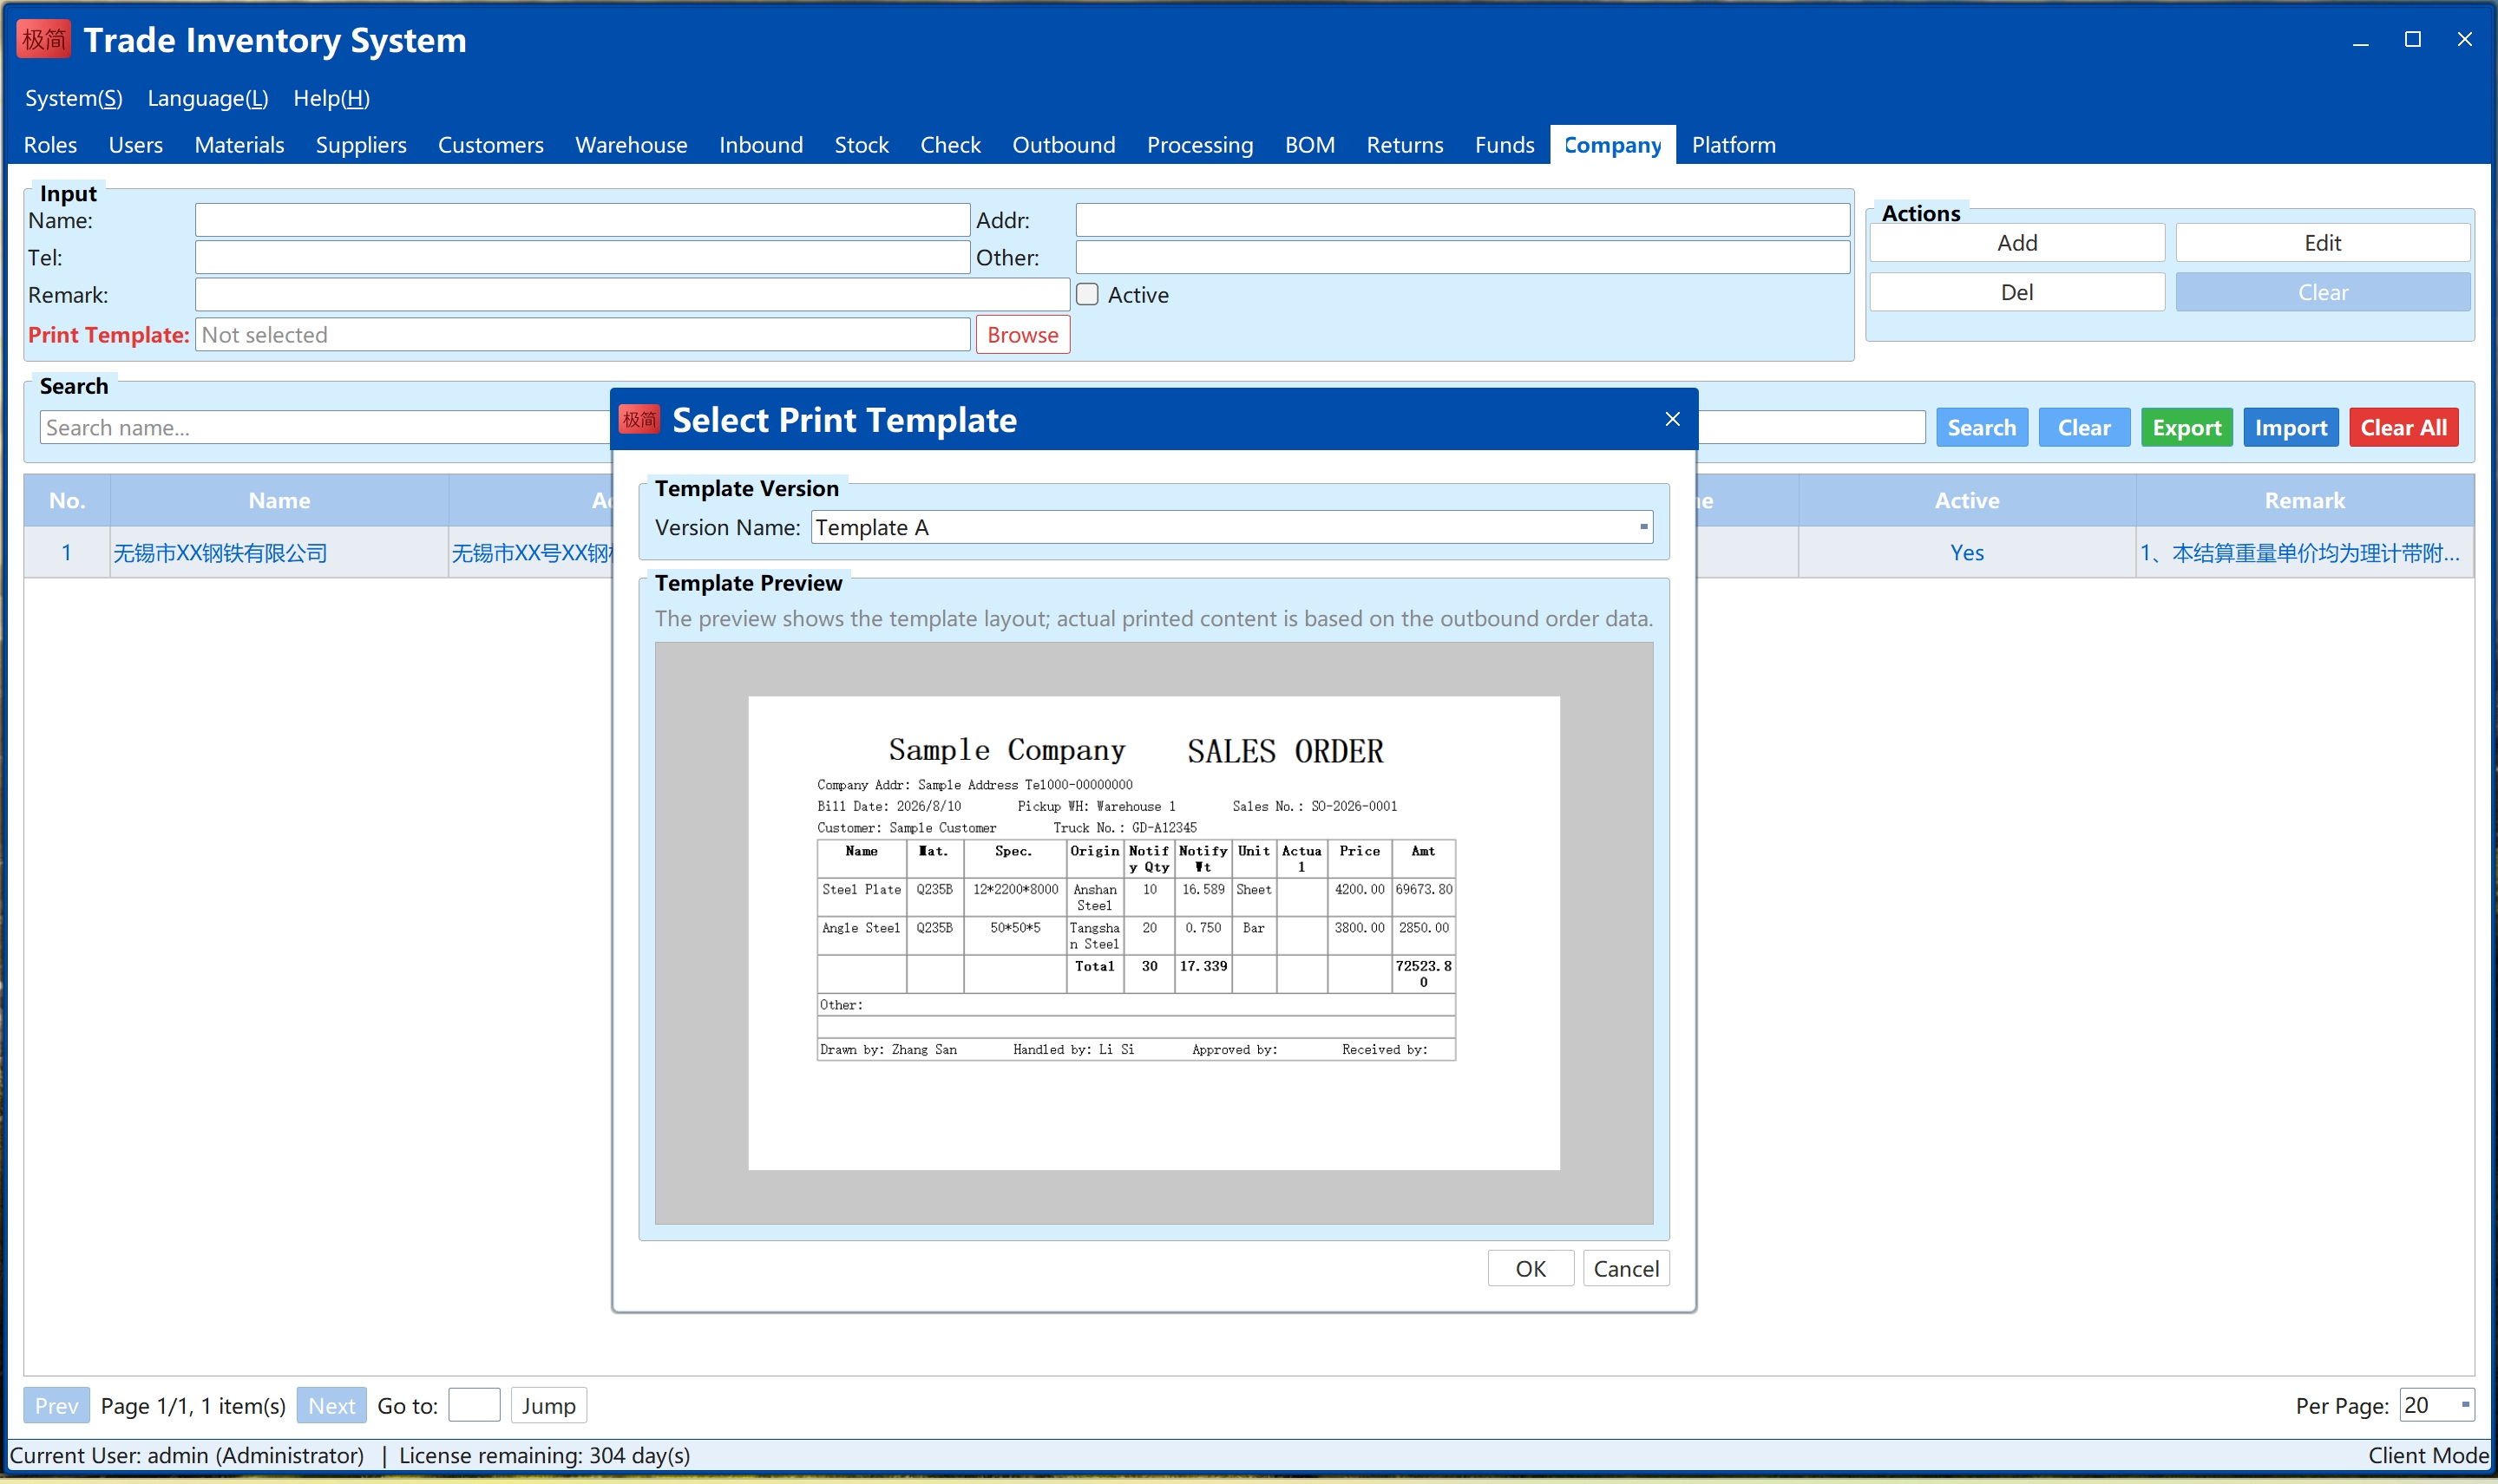Click the red logo in Select Print Template dialog
The image size is (2498, 1484).
click(x=639, y=420)
